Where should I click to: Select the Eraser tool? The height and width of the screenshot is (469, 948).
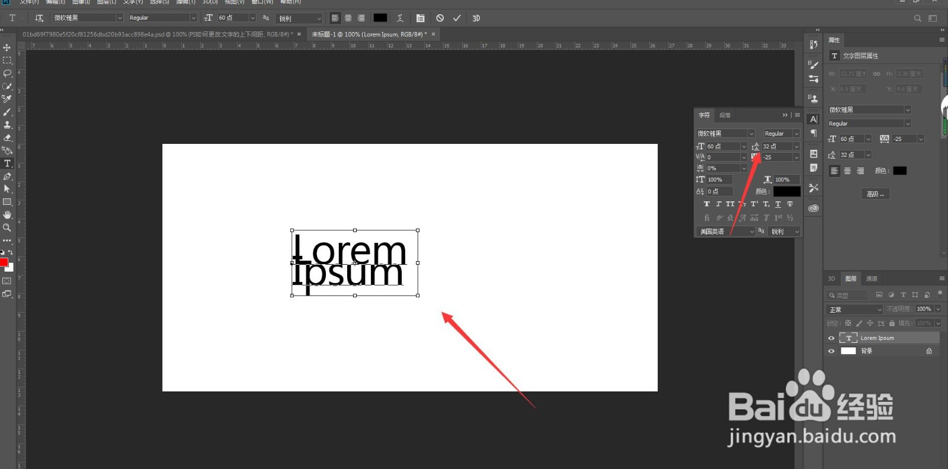[x=7, y=137]
